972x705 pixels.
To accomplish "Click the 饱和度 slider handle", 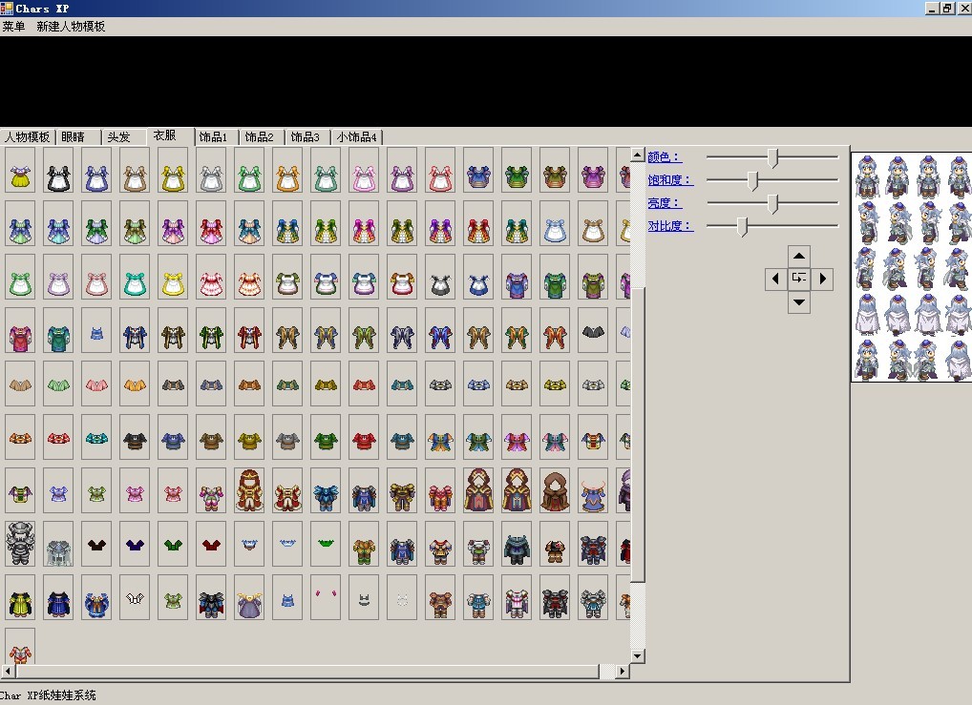I will 752,181.
